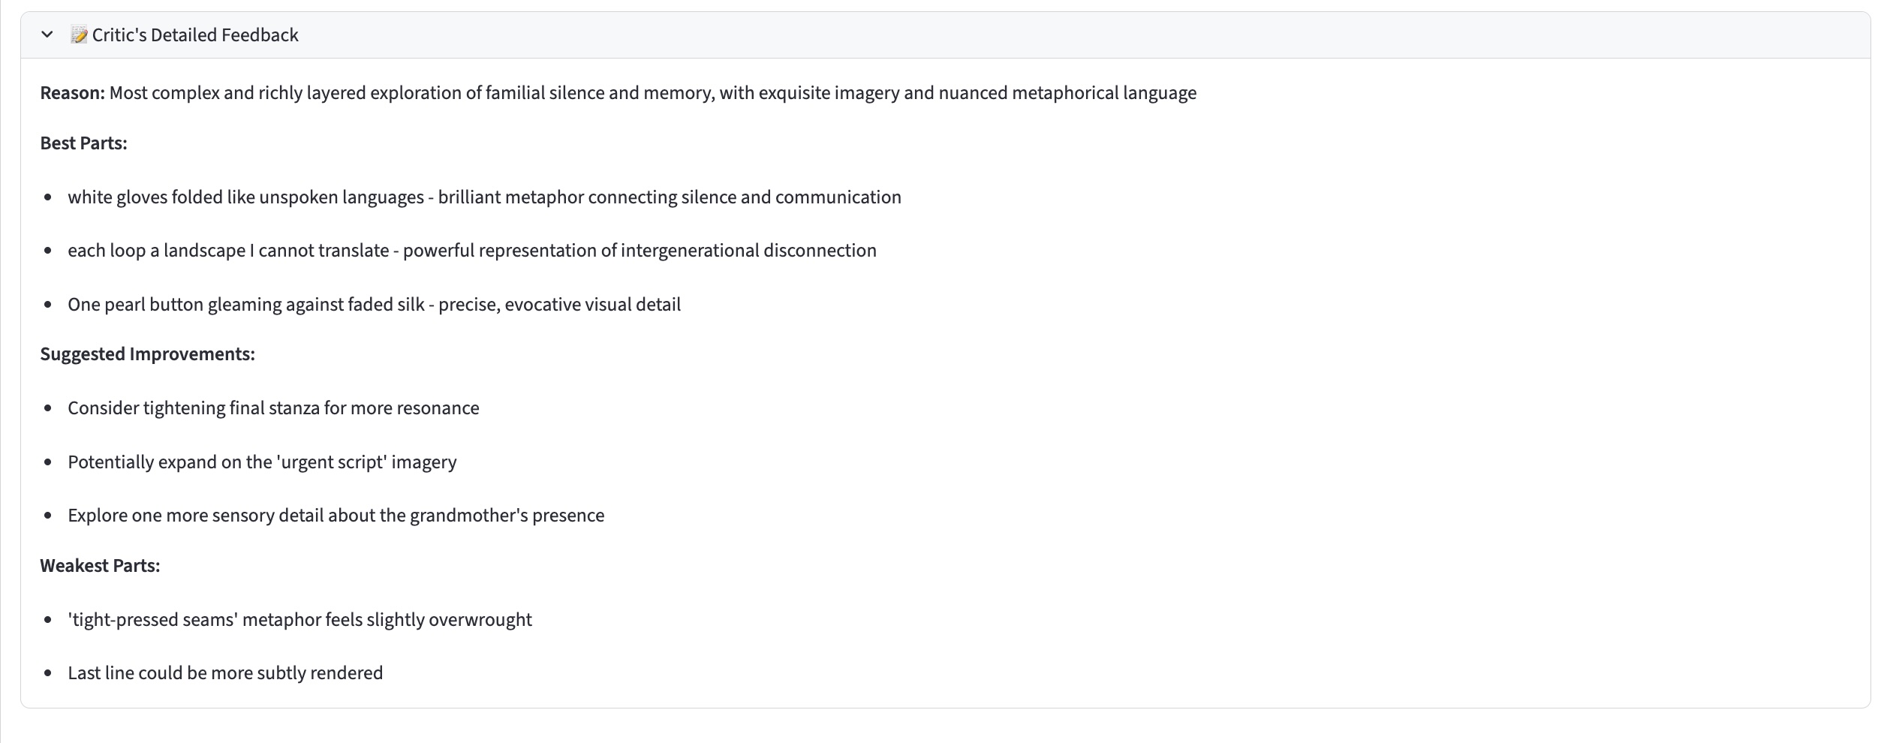This screenshot has height=743, width=1887.
Task: Click the "Most complex and richly layered" reason sentence
Action: click(x=653, y=93)
